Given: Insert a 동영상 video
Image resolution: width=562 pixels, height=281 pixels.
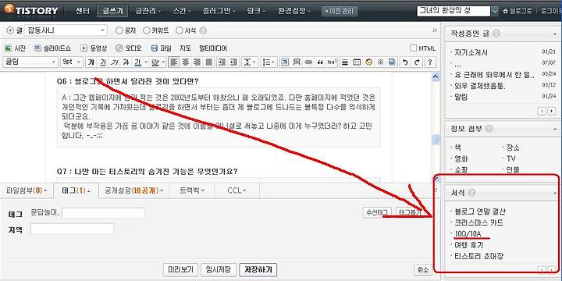Looking at the screenshot, I should (94, 48).
